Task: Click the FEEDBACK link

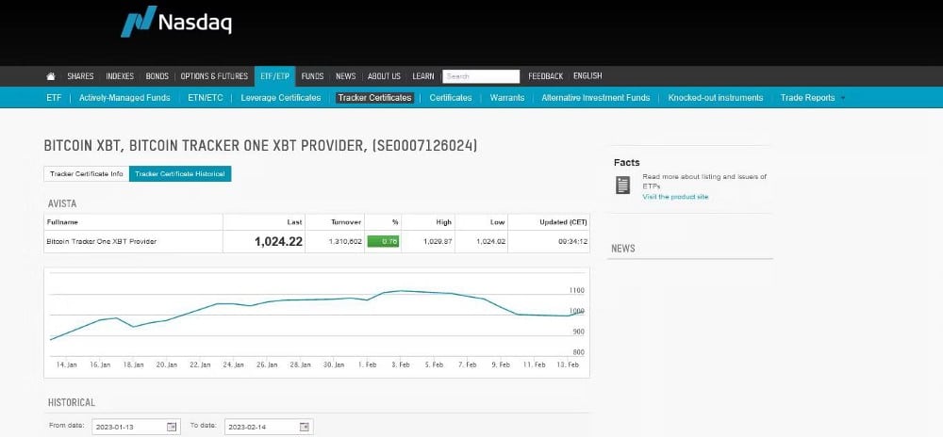Action: (x=545, y=76)
